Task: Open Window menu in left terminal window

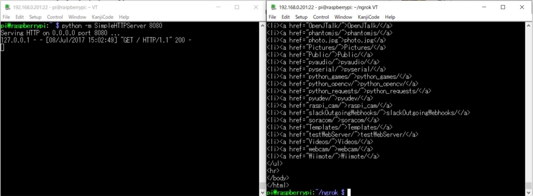Action: [x=77, y=17]
